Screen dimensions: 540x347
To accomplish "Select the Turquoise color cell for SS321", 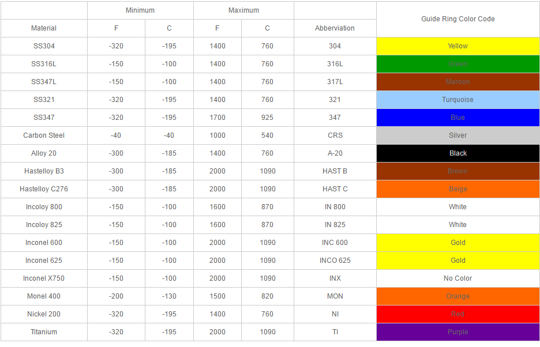I will pos(457,100).
